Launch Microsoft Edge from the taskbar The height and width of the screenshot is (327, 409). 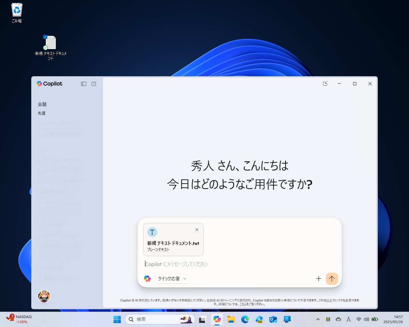(245, 319)
